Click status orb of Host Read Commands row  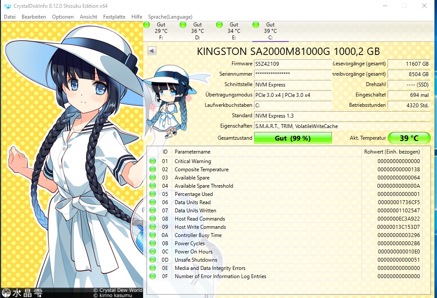tap(153, 218)
